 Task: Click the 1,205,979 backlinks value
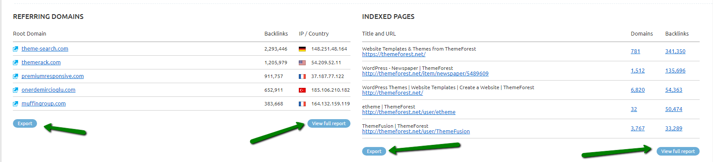tap(276, 63)
